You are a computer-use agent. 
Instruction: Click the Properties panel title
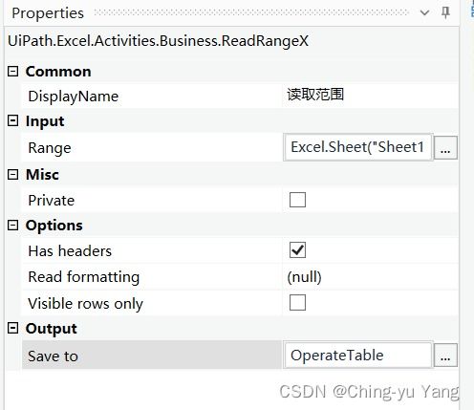tap(48, 13)
